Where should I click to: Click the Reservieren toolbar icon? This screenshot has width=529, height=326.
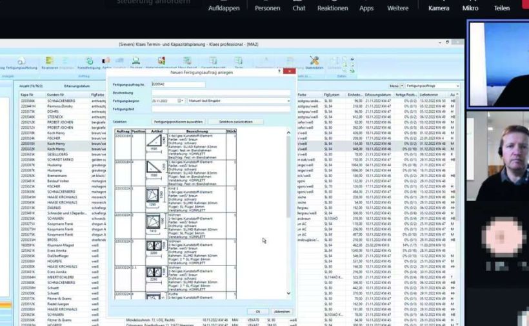[50, 63]
